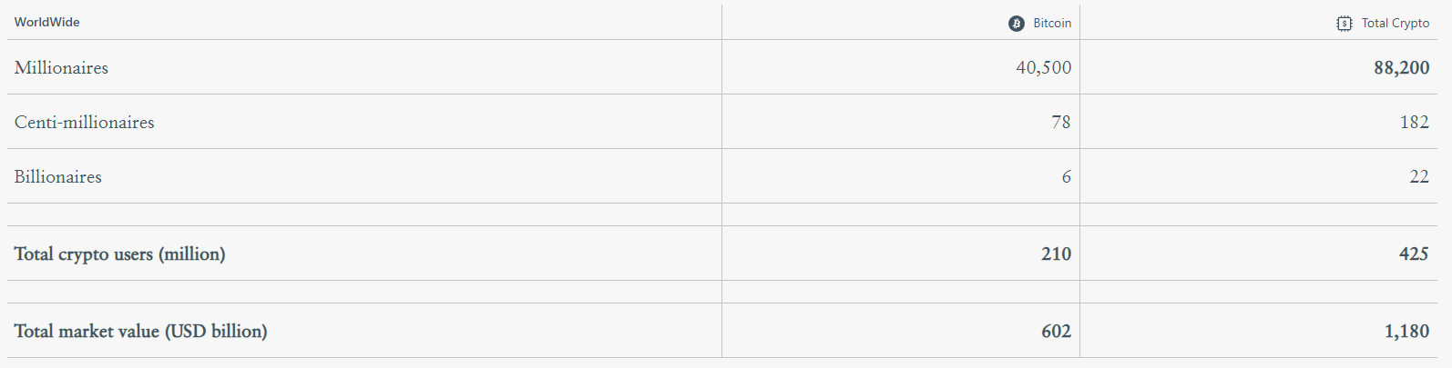Image resolution: width=1452 pixels, height=368 pixels.
Task: Click the Total Crypto market value 1,180
Action: (x=1407, y=332)
